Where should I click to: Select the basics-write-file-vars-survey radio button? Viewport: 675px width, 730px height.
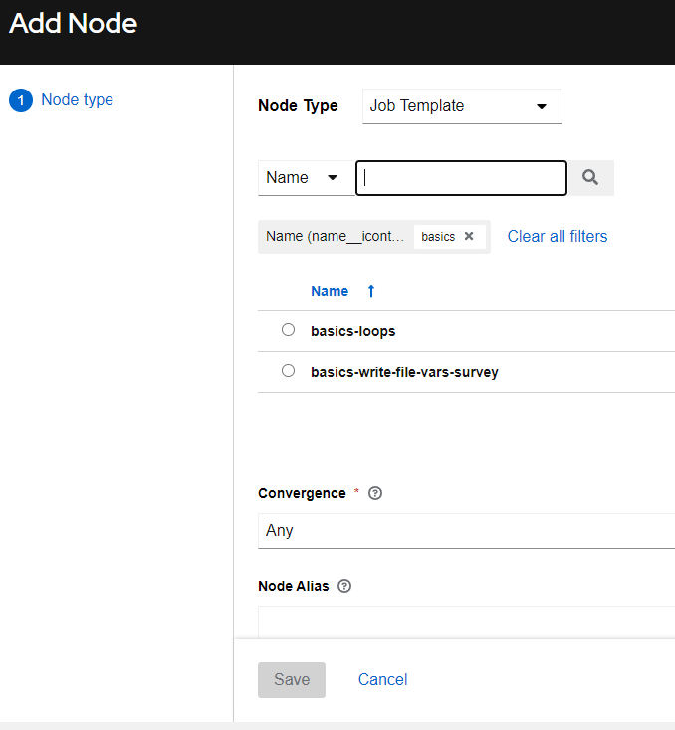289,371
